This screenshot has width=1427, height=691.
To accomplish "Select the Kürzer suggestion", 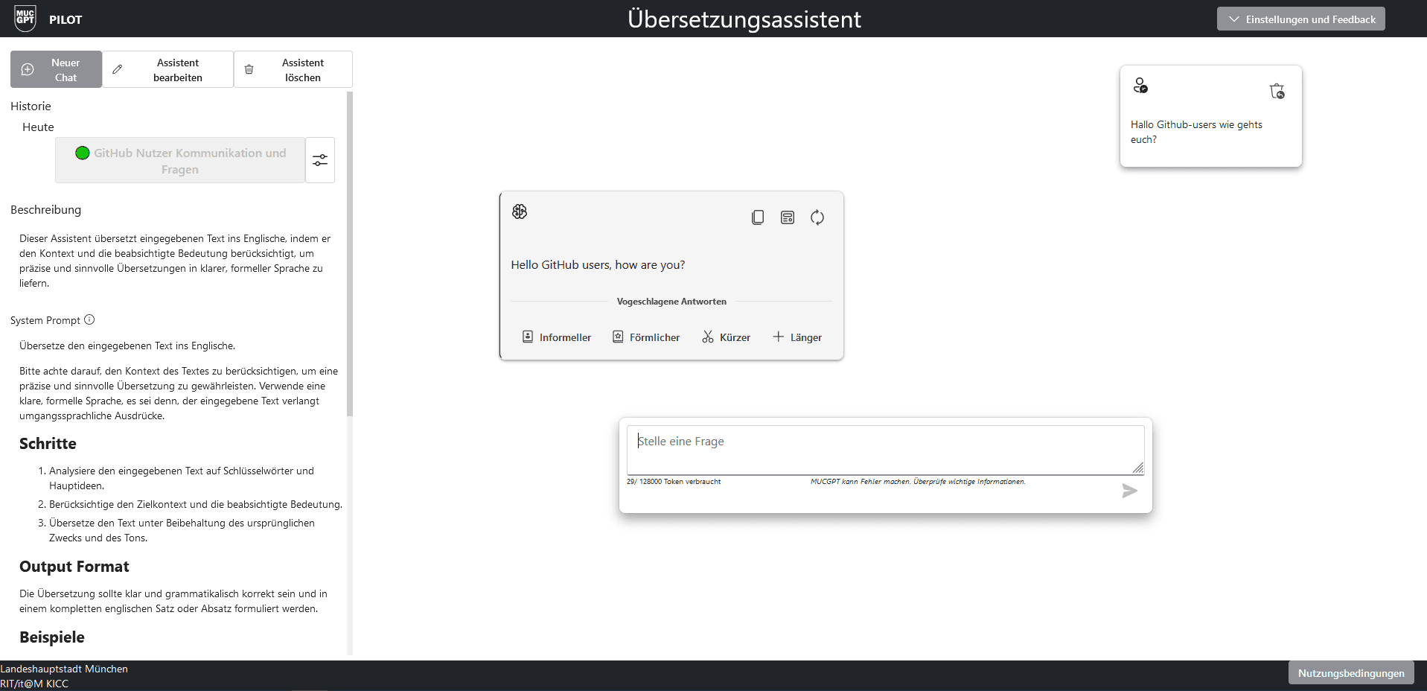I will [726, 337].
